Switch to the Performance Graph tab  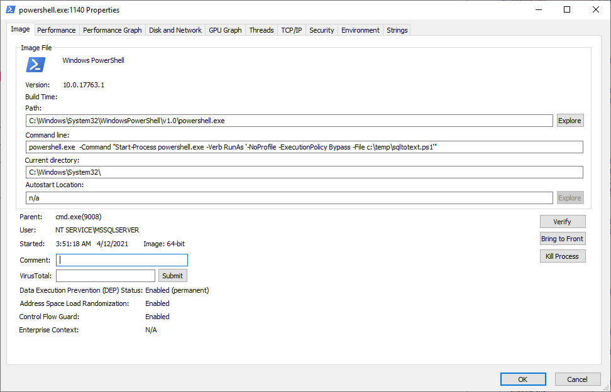coord(113,30)
